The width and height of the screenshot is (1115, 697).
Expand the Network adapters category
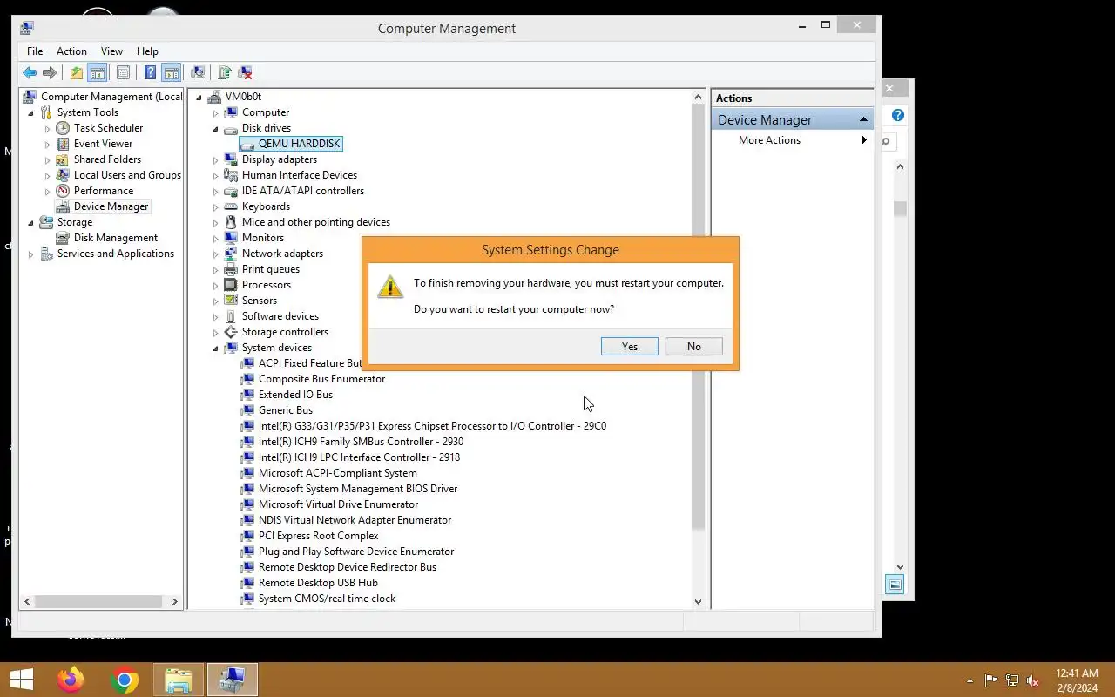pyautogui.click(x=216, y=254)
